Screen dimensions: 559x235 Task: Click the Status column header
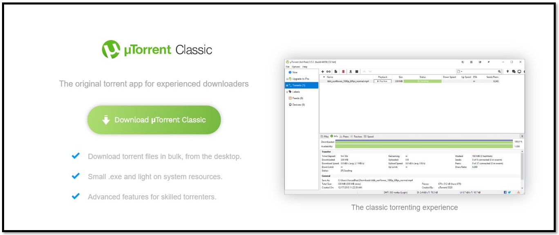[423, 77]
